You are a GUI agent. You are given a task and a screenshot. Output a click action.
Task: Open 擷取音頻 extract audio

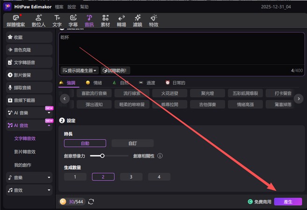29,88
